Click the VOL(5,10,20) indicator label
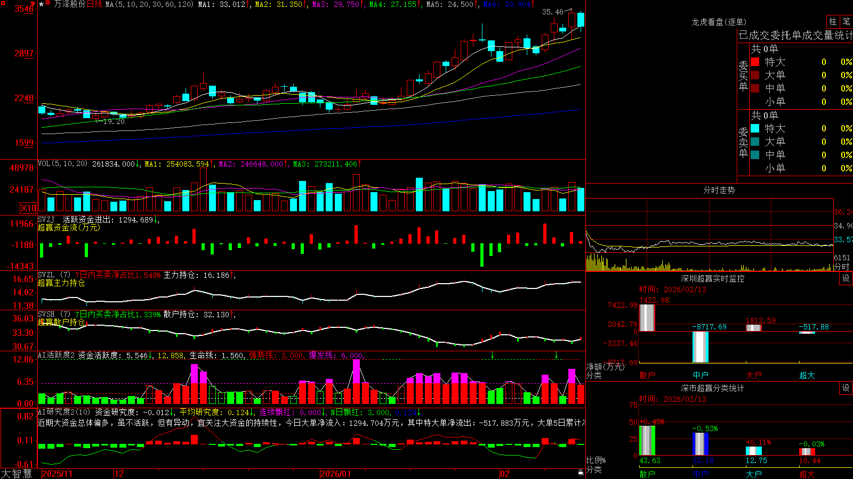The height and width of the screenshot is (479, 853). tap(62, 163)
